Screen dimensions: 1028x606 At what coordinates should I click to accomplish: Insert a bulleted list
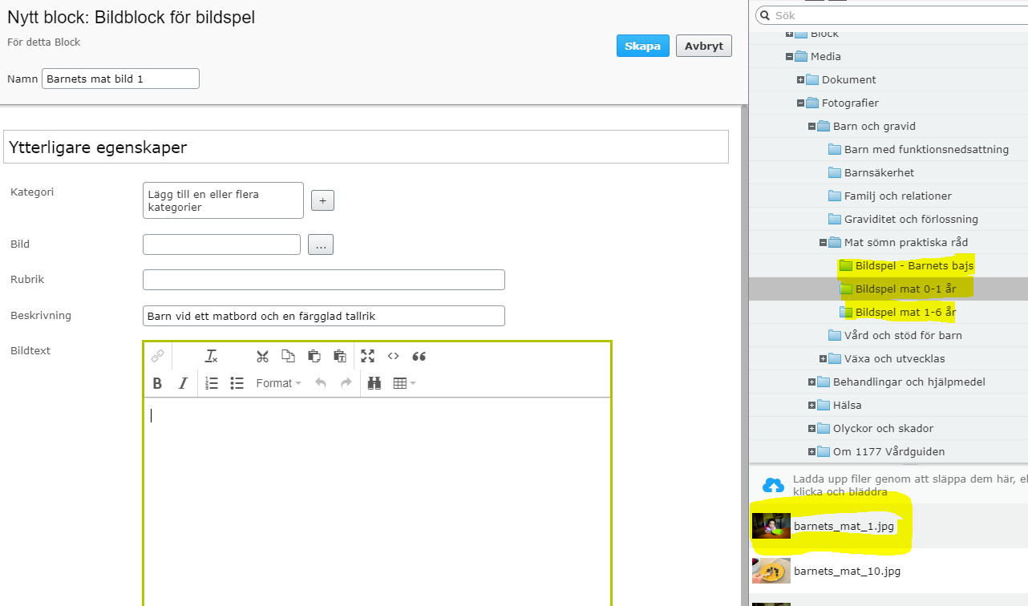coord(237,383)
